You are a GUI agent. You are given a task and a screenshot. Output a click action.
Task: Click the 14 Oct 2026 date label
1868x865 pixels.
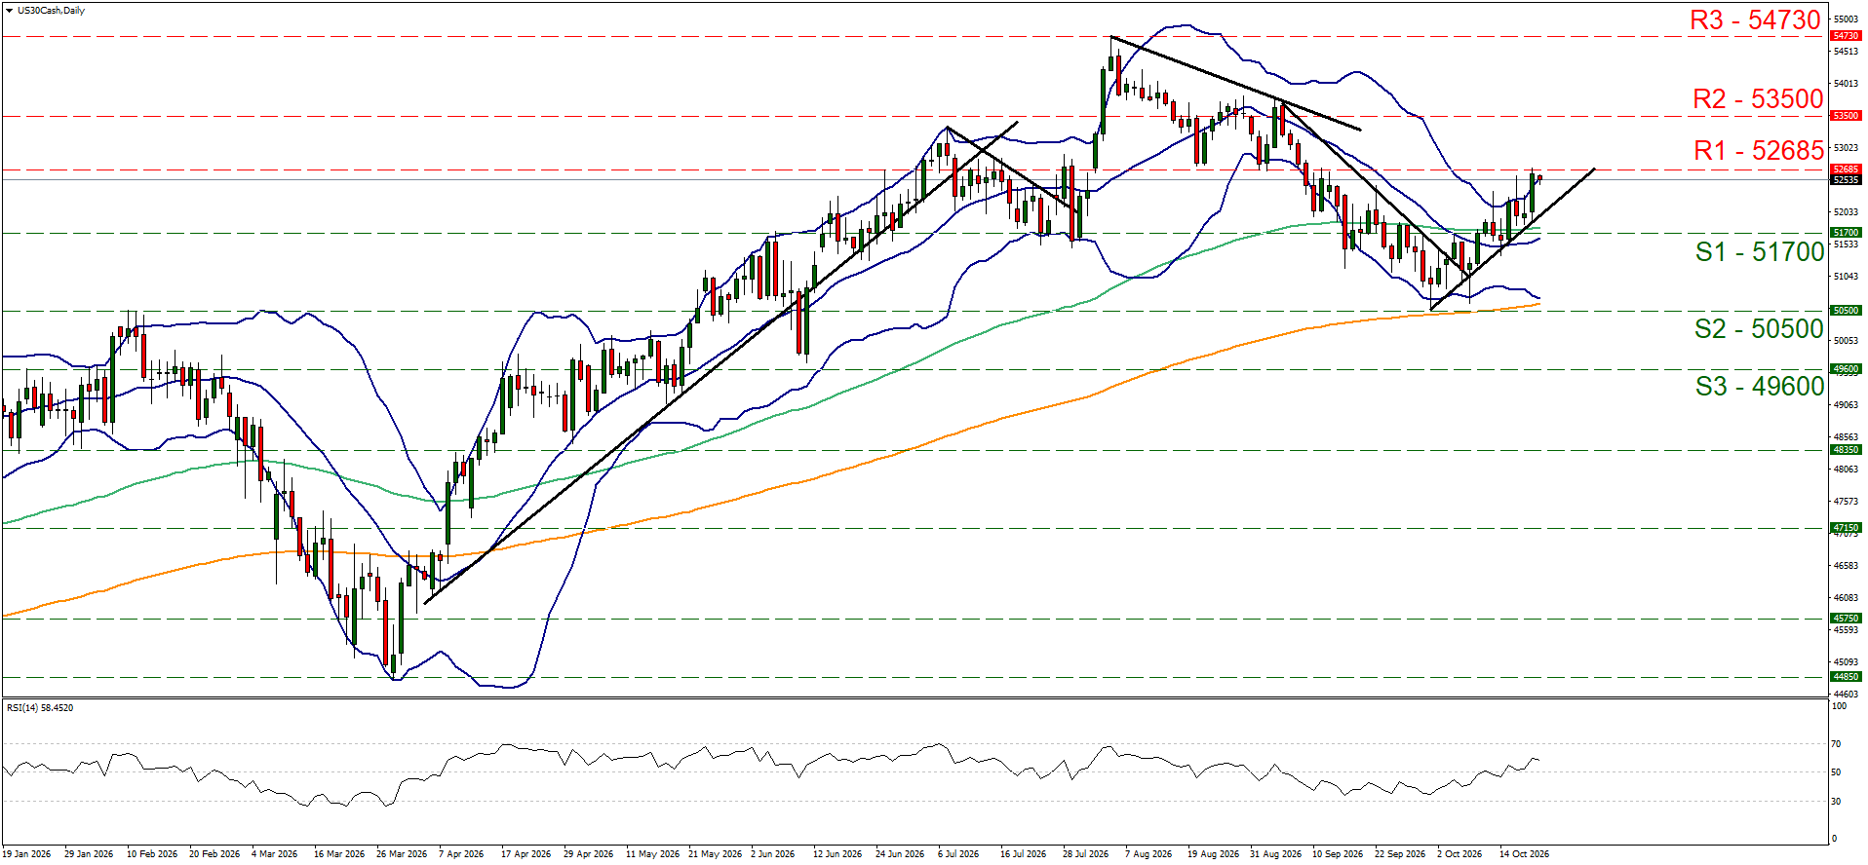click(x=1524, y=854)
